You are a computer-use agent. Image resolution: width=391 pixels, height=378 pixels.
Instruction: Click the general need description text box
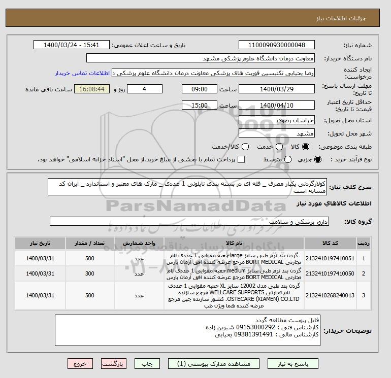[187, 187]
